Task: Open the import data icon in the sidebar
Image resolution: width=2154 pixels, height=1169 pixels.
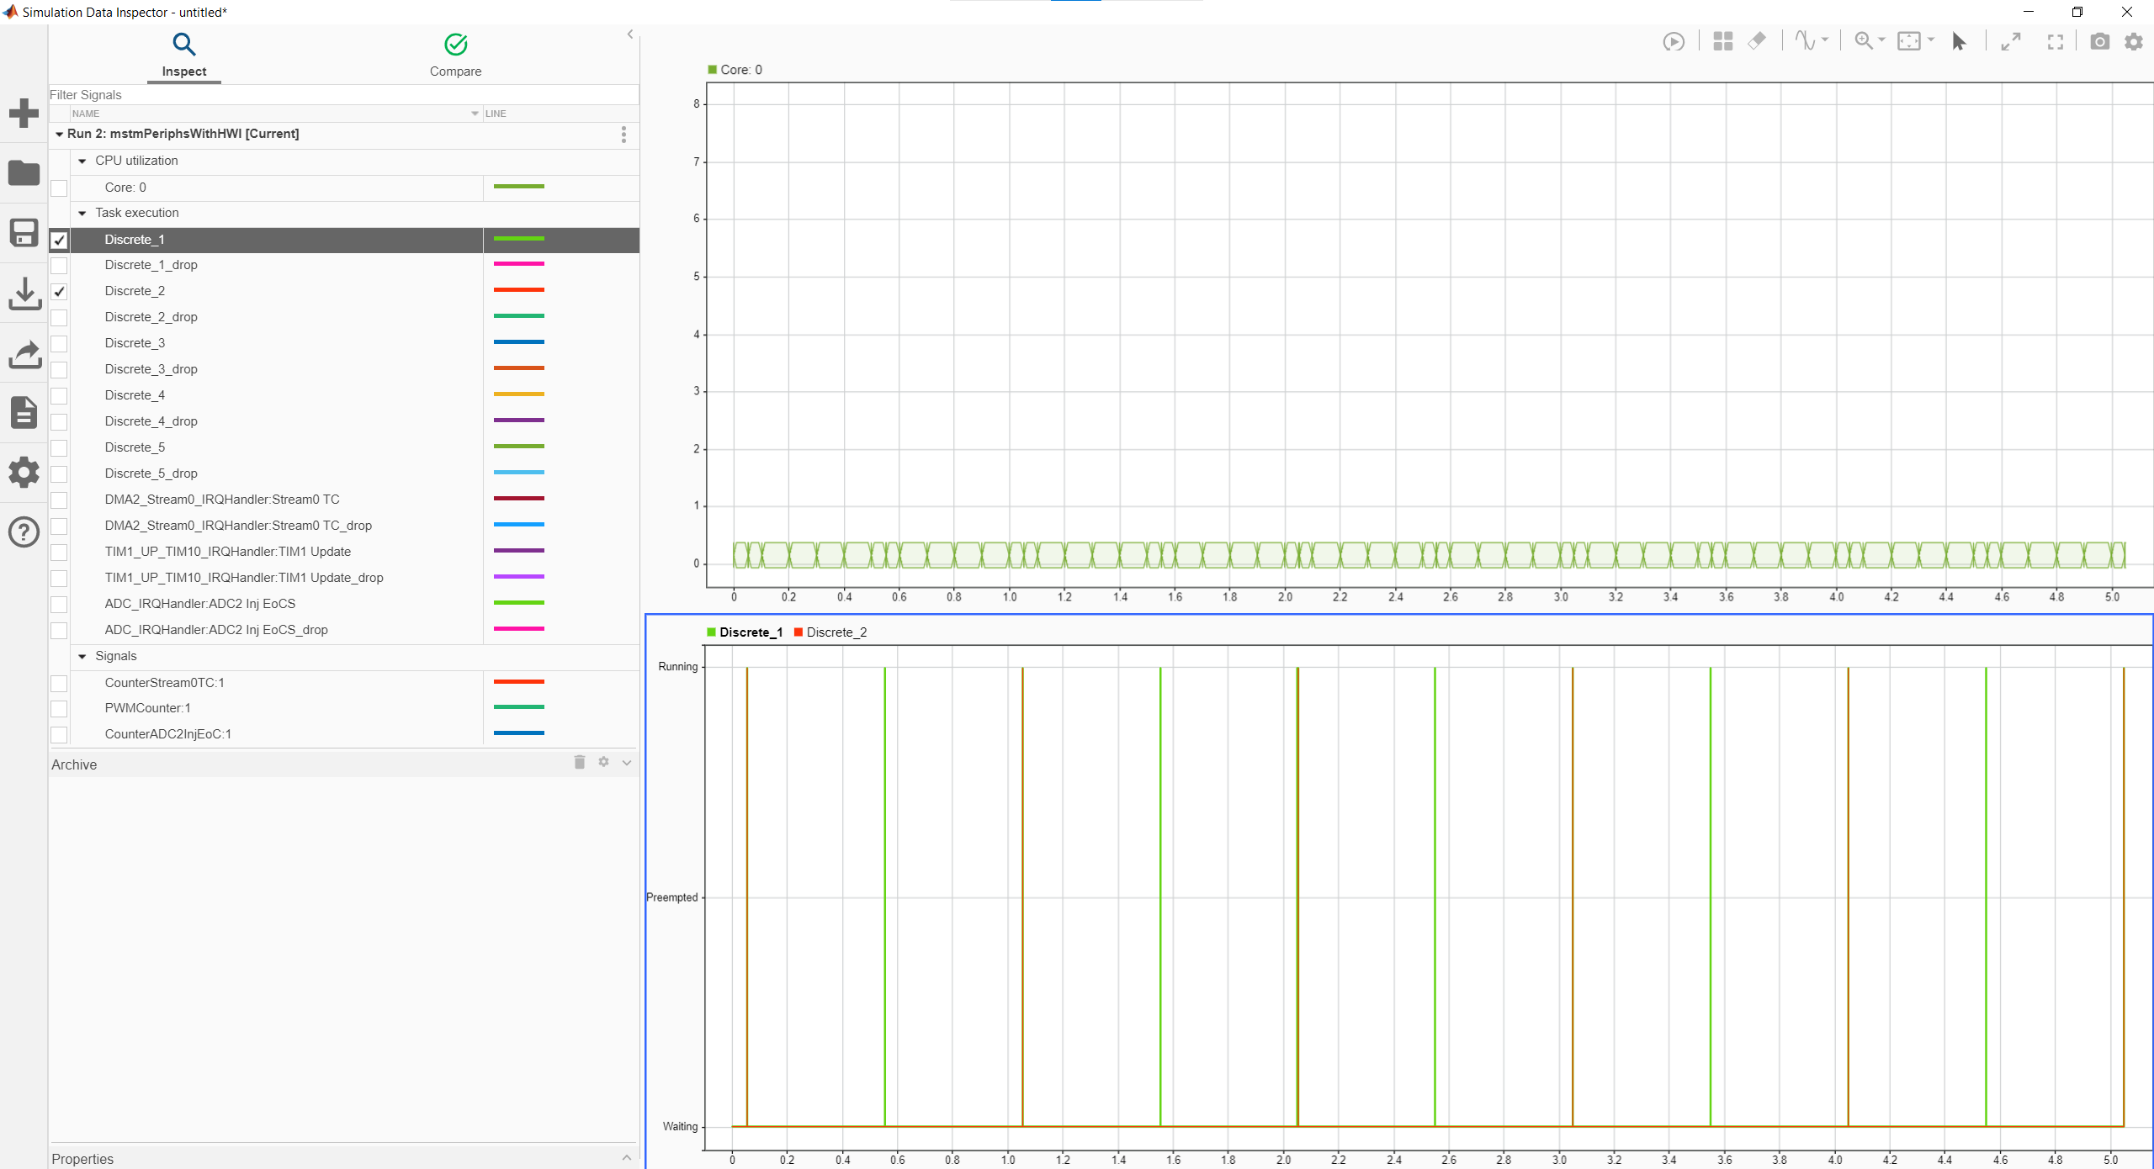Action: 24,294
